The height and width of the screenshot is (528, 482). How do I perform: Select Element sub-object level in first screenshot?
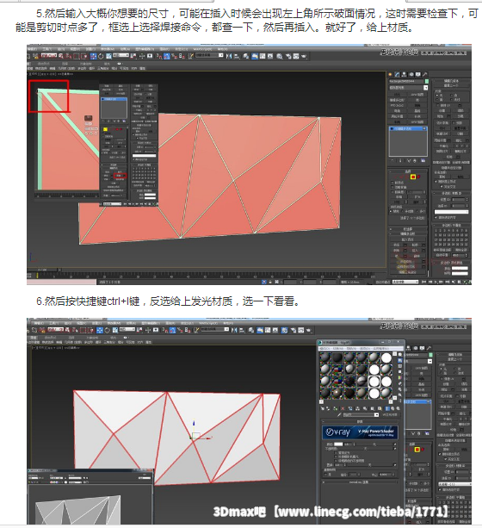pos(418,177)
